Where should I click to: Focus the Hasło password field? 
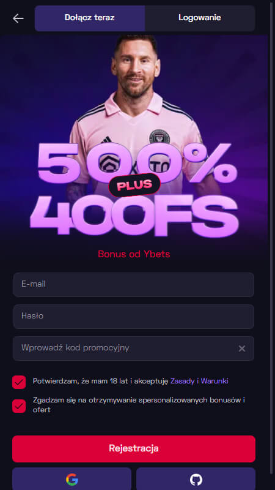tap(134, 316)
